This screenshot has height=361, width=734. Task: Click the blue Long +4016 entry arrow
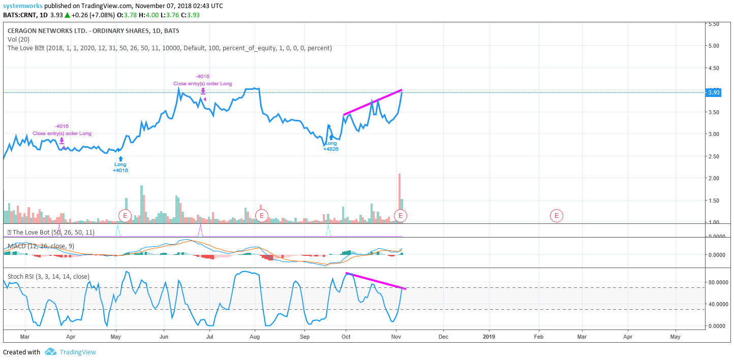(120, 159)
